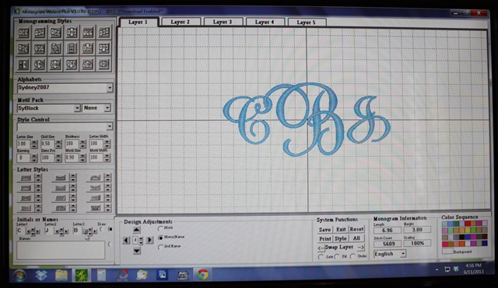This screenshot has width=498, height=288.
Task: Select the Mono/Name radio button
Action: click(x=160, y=238)
